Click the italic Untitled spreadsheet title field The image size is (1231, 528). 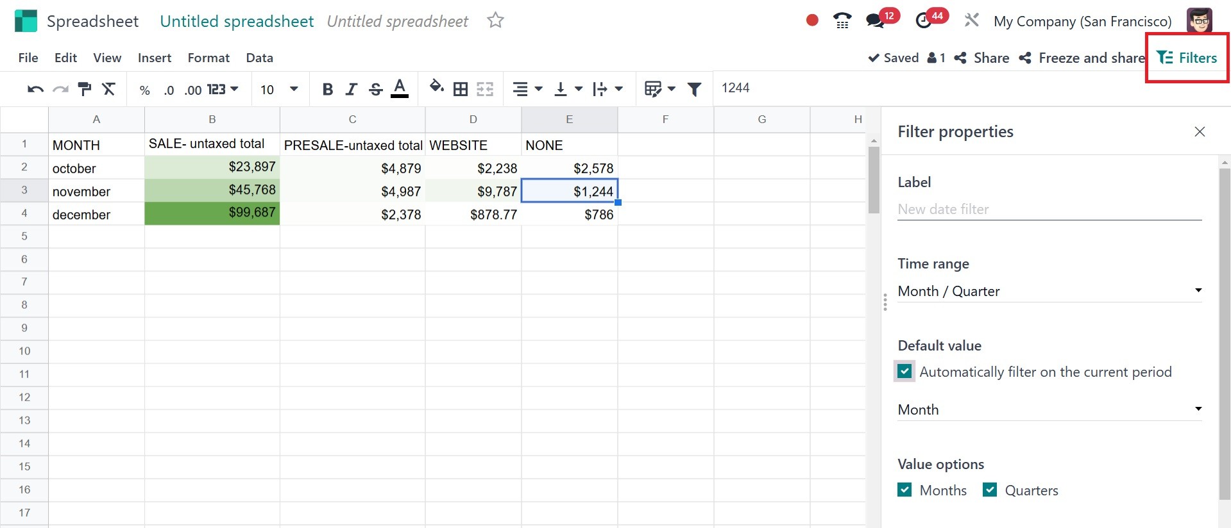[x=398, y=21]
